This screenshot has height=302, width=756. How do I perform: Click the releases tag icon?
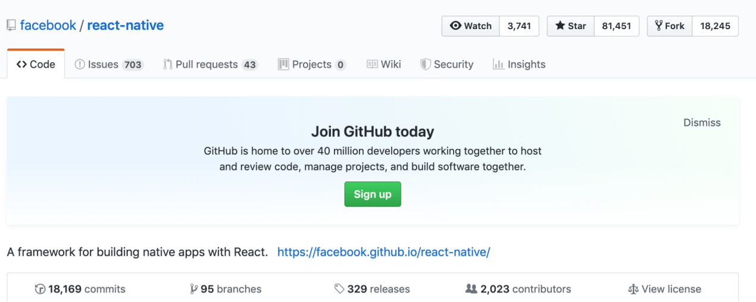pos(339,290)
